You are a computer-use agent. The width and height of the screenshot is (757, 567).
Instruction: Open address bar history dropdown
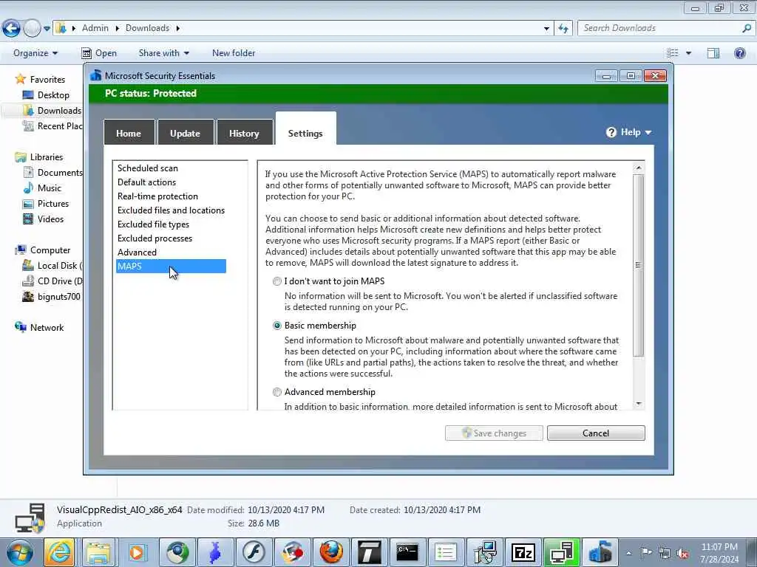[x=546, y=29]
